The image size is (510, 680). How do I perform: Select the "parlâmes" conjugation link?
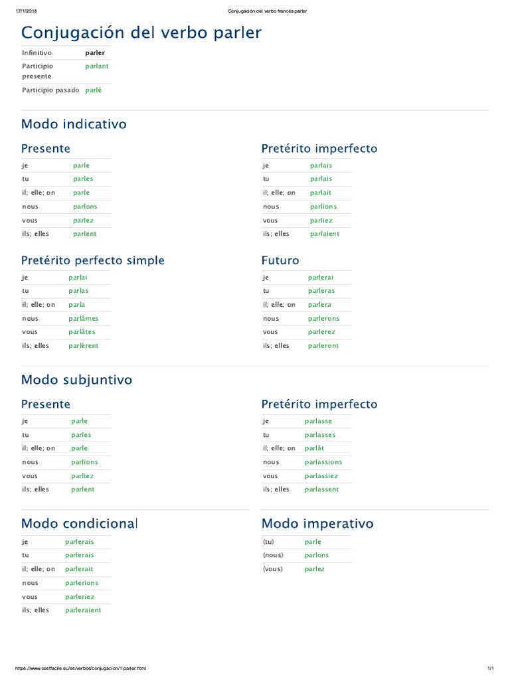click(x=83, y=318)
